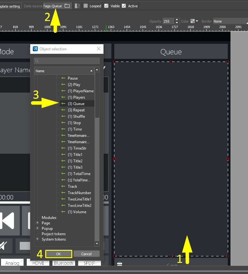Click the film strip icon beside Data source
Screen dimensions: 248x274
[77, 6]
